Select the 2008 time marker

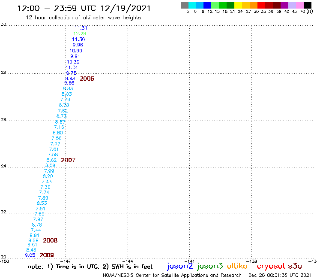click(x=50, y=240)
